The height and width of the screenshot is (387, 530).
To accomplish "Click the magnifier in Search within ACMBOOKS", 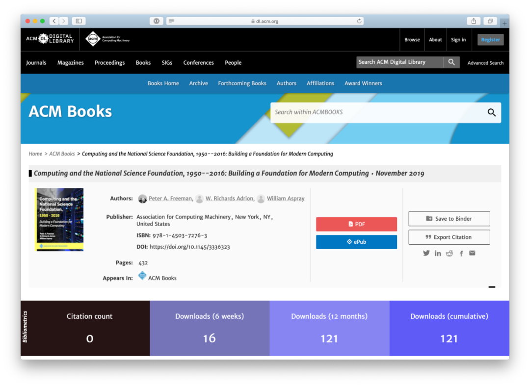I will click(x=491, y=112).
